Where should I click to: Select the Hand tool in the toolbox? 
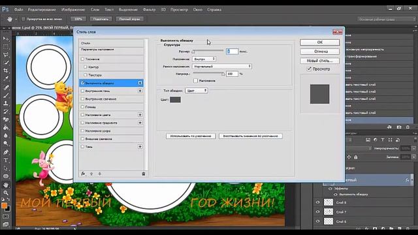[6, 185]
